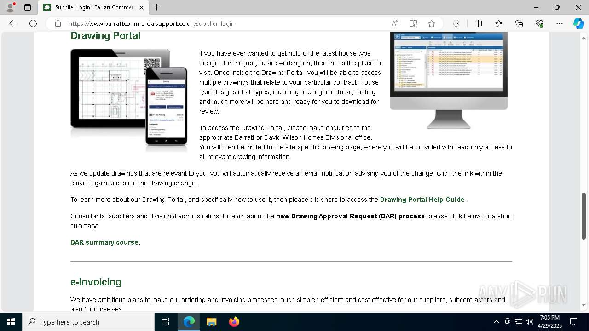Refresh the current page
The height and width of the screenshot is (331, 589).
tap(33, 23)
